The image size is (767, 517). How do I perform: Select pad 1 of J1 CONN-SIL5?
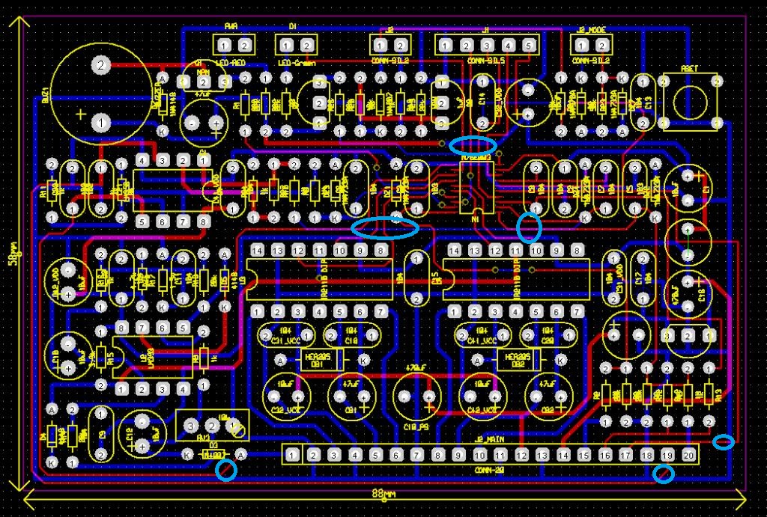point(446,46)
